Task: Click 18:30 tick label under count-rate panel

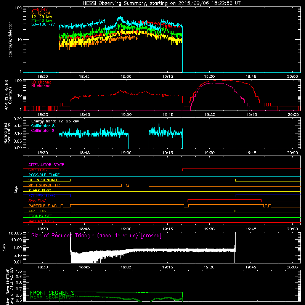Action: 42,77
